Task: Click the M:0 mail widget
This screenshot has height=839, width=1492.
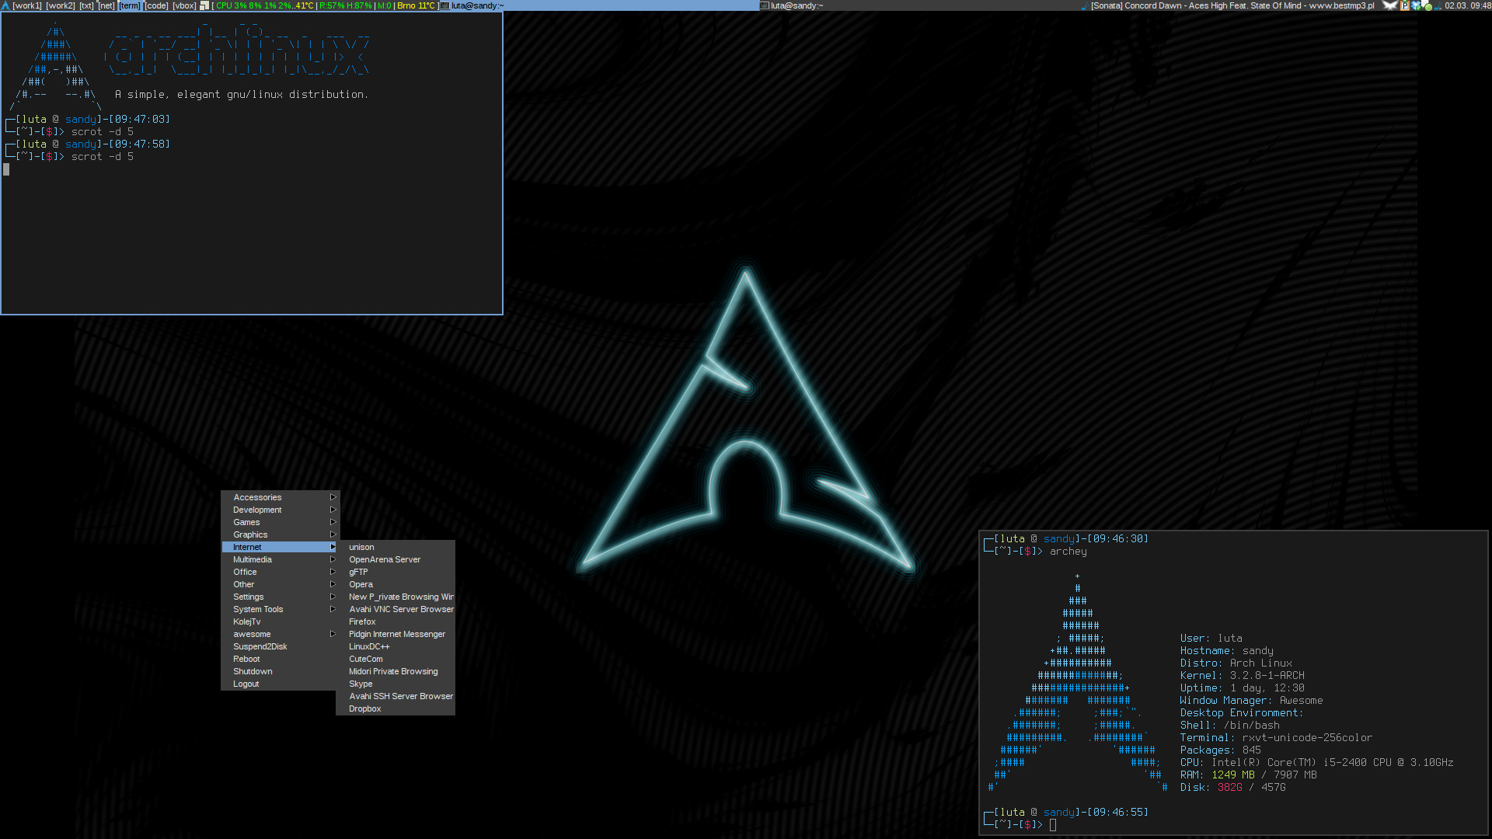Action: point(385,5)
